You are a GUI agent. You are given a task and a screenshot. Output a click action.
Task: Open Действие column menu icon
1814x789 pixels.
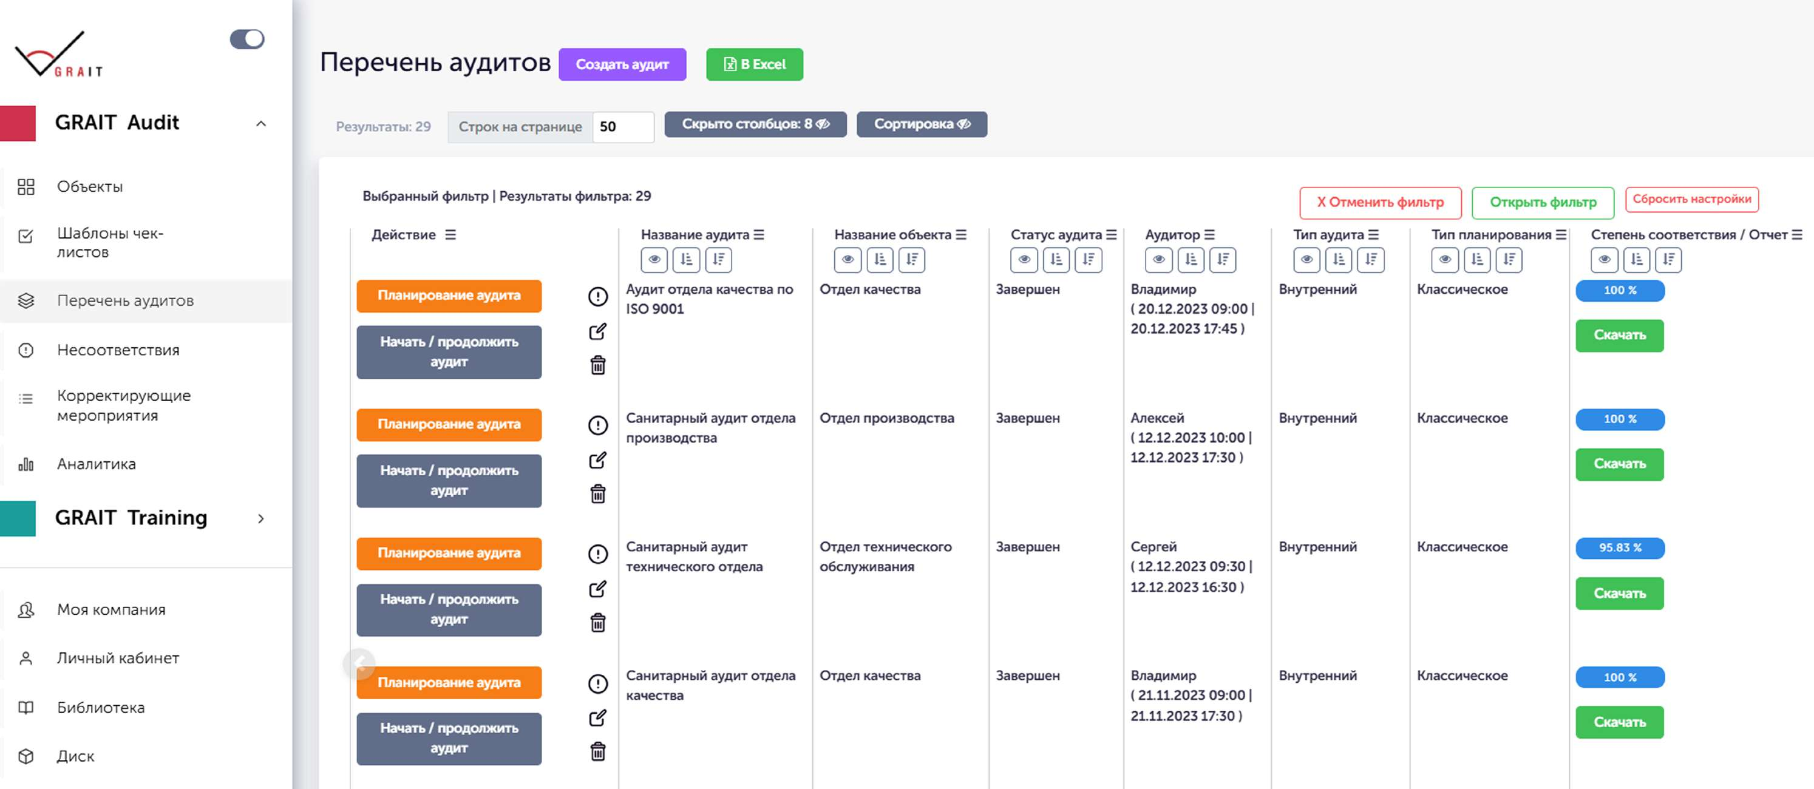click(450, 234)
